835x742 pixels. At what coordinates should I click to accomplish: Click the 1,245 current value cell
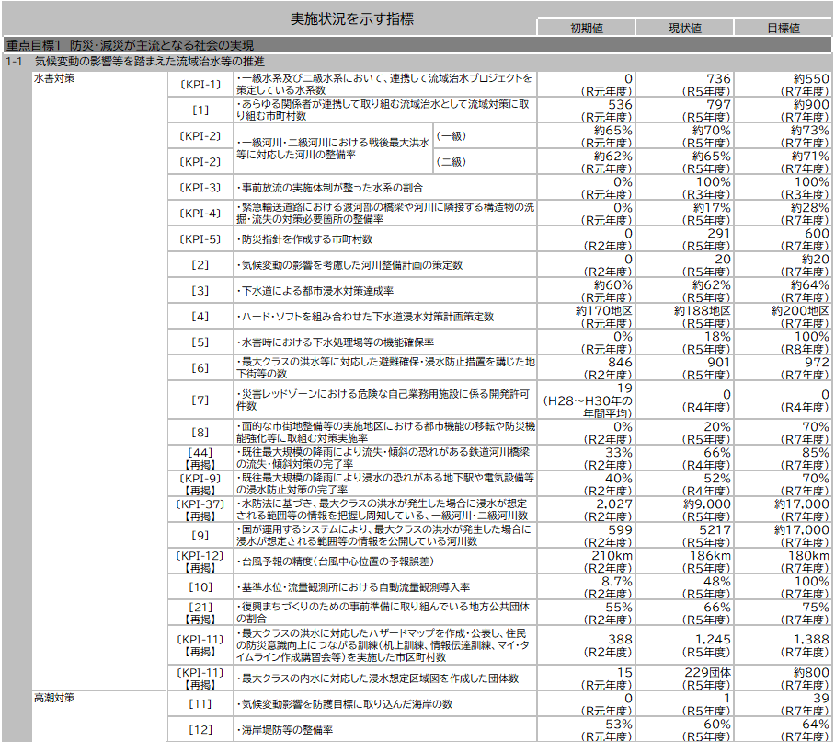click(x=684, y=645)
